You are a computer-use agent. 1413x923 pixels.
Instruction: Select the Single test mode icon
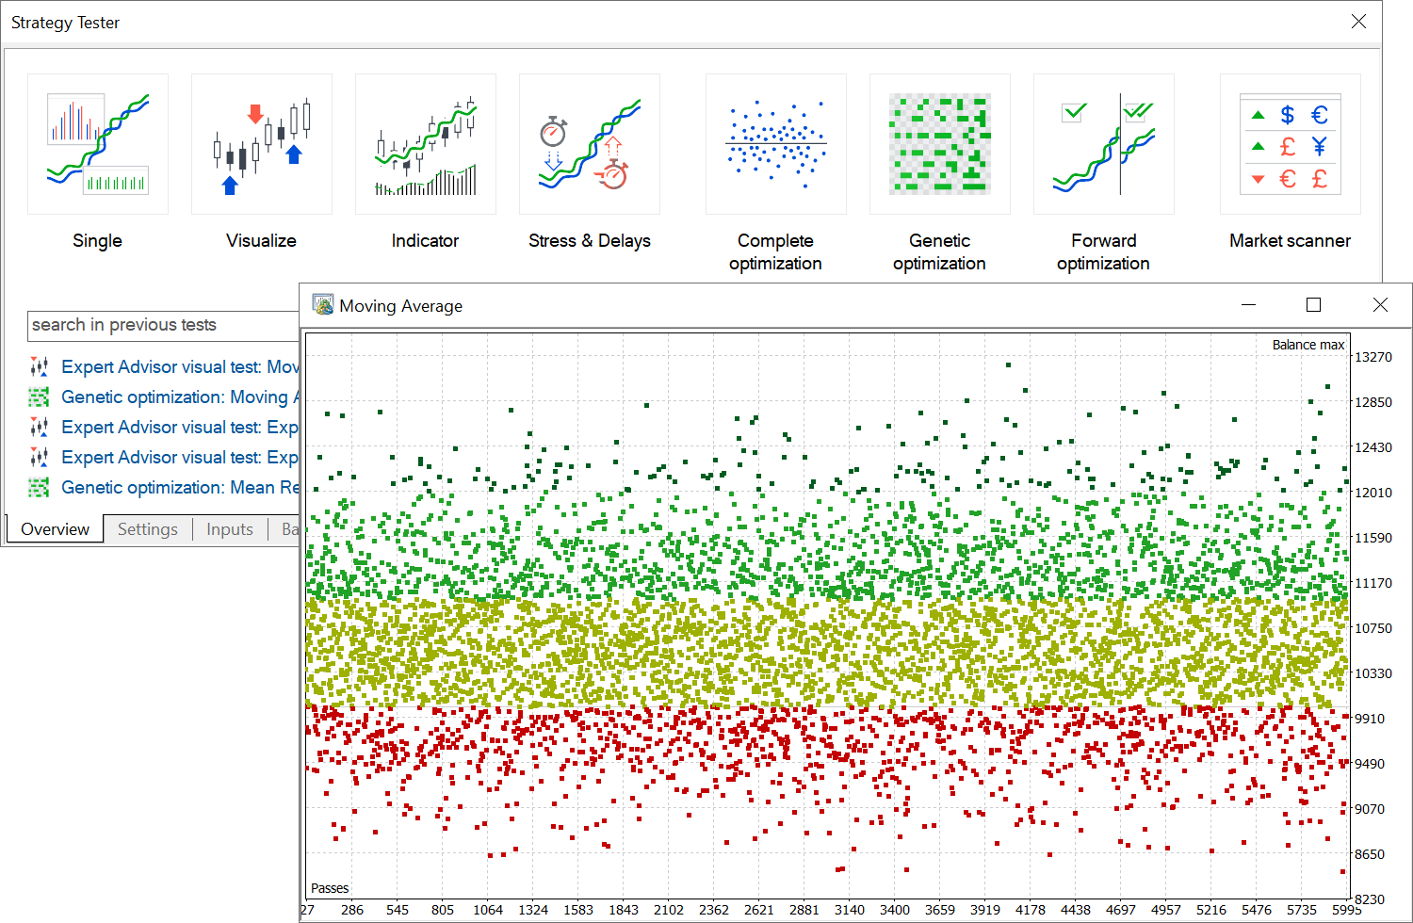coord(97,144)
